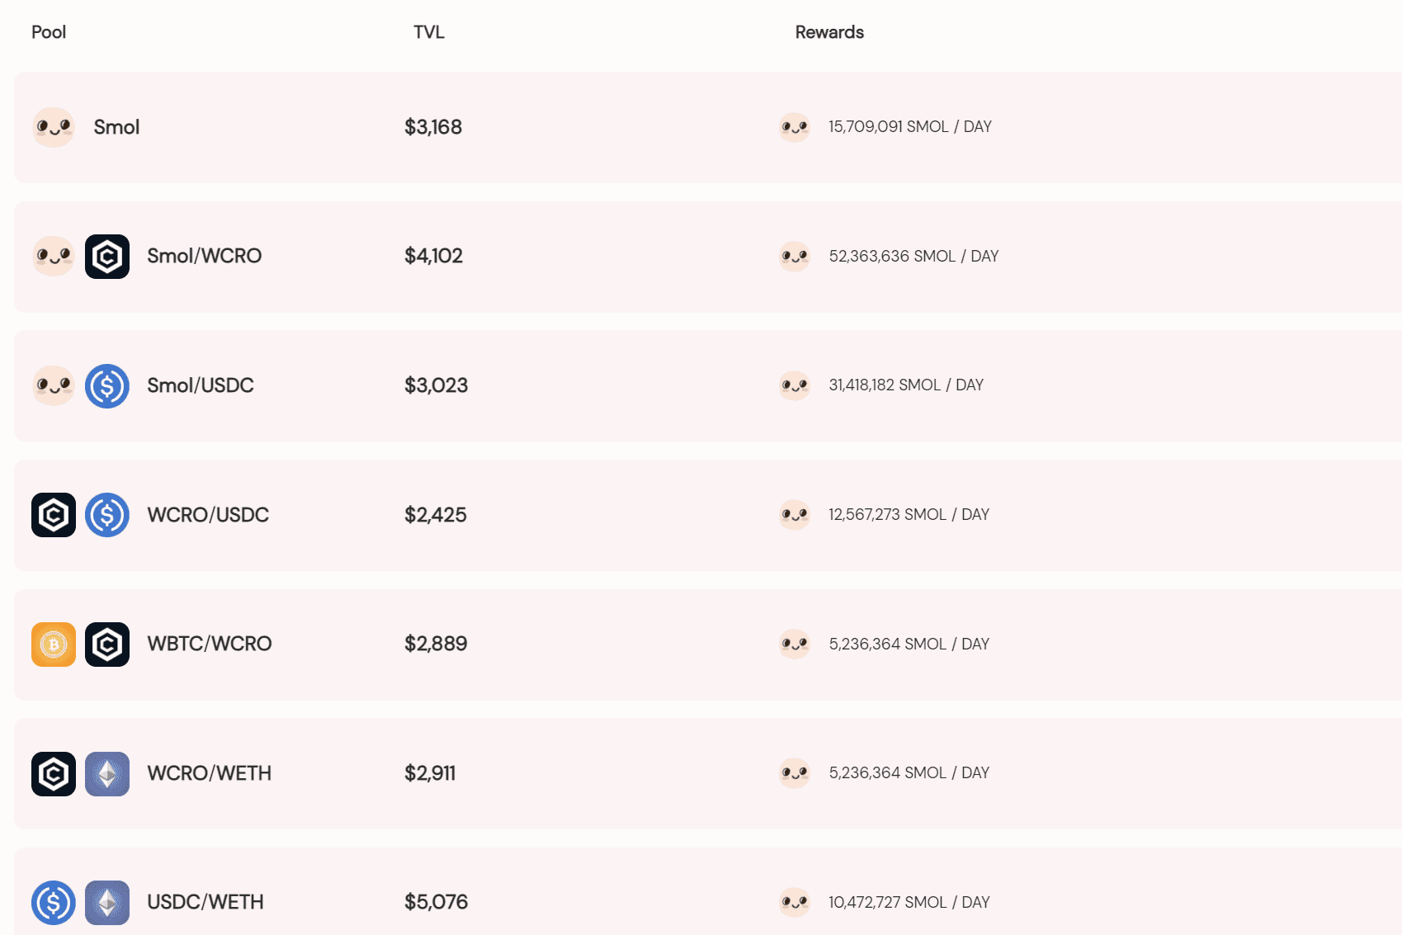Screen dimensions: 1402x935
Task: Open the Smol/USDC pool
Action: pos(201,385)
